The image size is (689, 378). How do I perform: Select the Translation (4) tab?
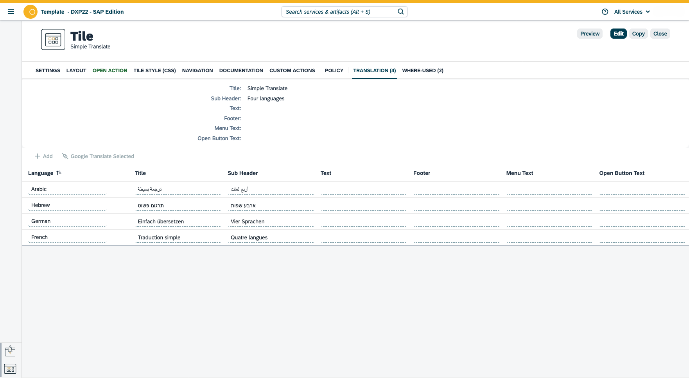(375, 71)
